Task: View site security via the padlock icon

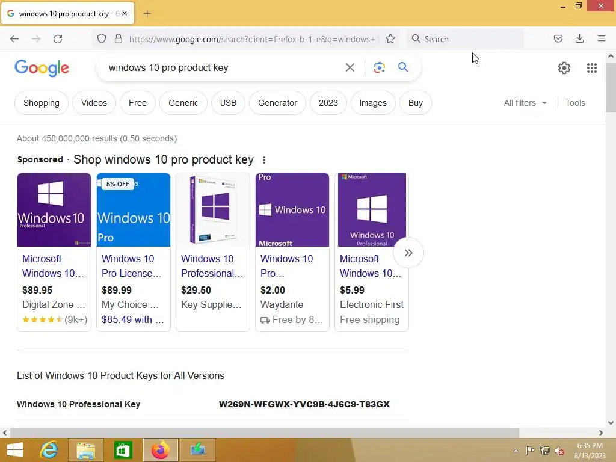Action: pyautogui.click(x=119, y=39)
